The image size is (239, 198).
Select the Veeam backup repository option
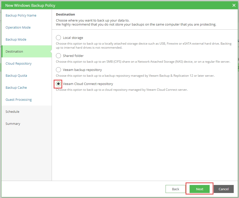(58, 70)
